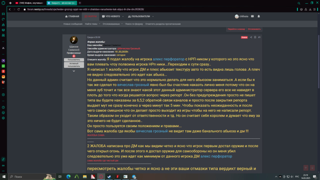
Task: Open the Steam app on the taskbar
Action: tap(109, 177)
